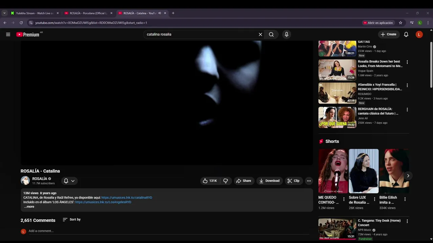This screenshot has width=433, height=243.
Task: Click the address bar URL
Action: coord(91,23)
